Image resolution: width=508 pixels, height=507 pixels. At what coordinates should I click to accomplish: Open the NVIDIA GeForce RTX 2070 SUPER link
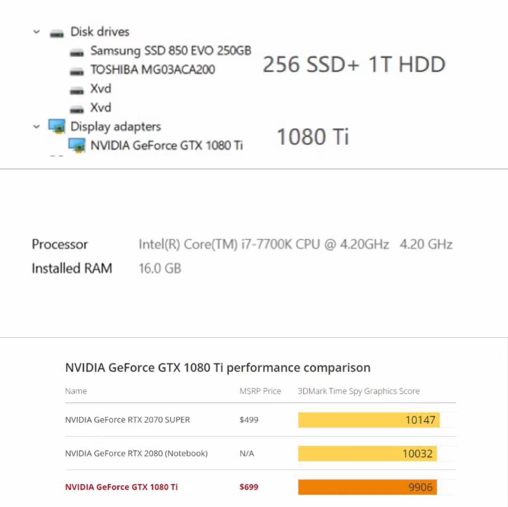click(127, 420)
